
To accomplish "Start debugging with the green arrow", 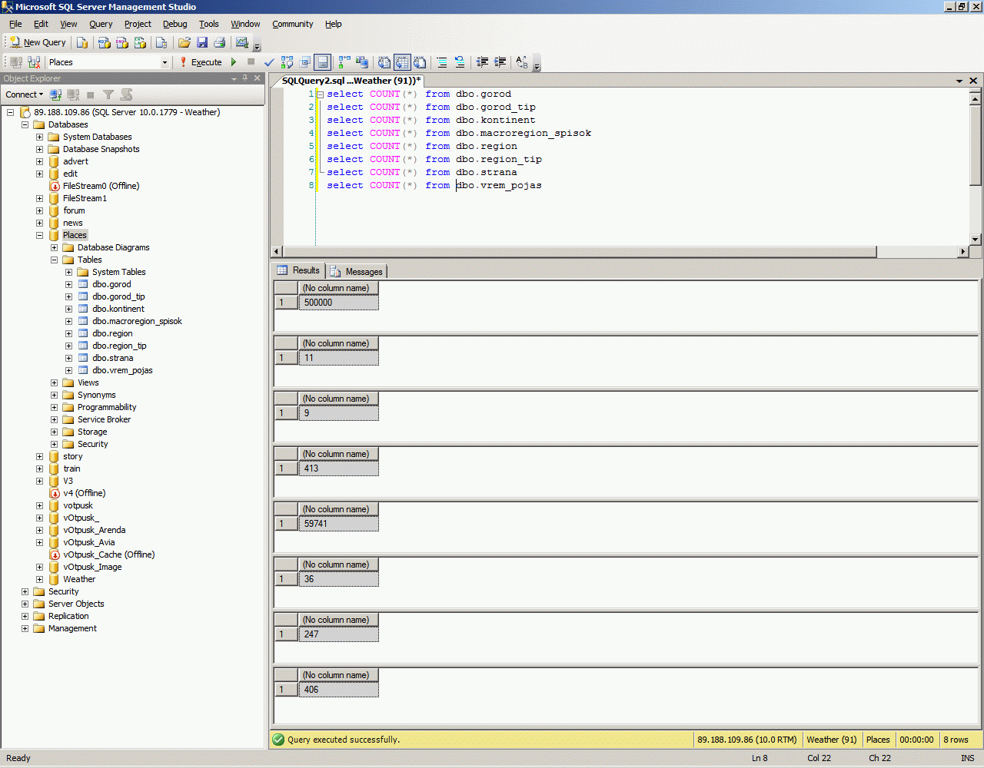I will coord(234,62).
